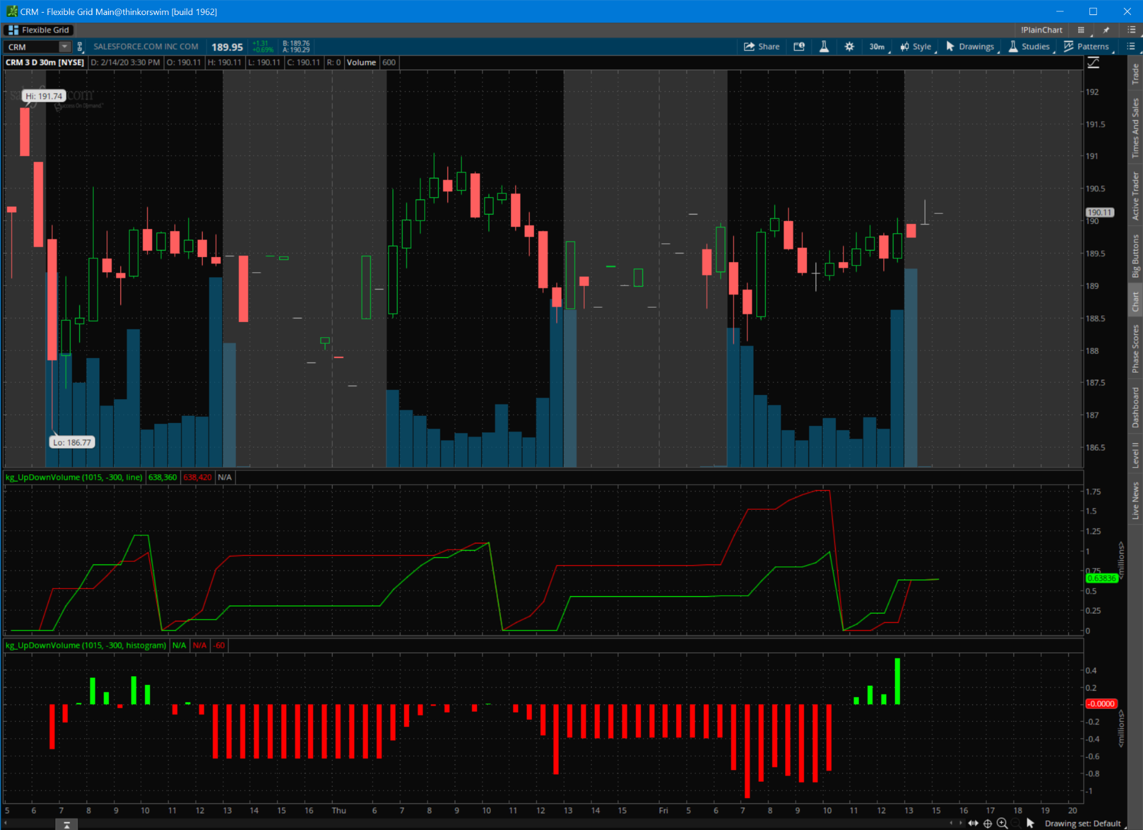Click the change +1.31 value
Image resolution: width=1143 pixels, height=830 pixels.
pyautogui.click(x=260, y=43)
